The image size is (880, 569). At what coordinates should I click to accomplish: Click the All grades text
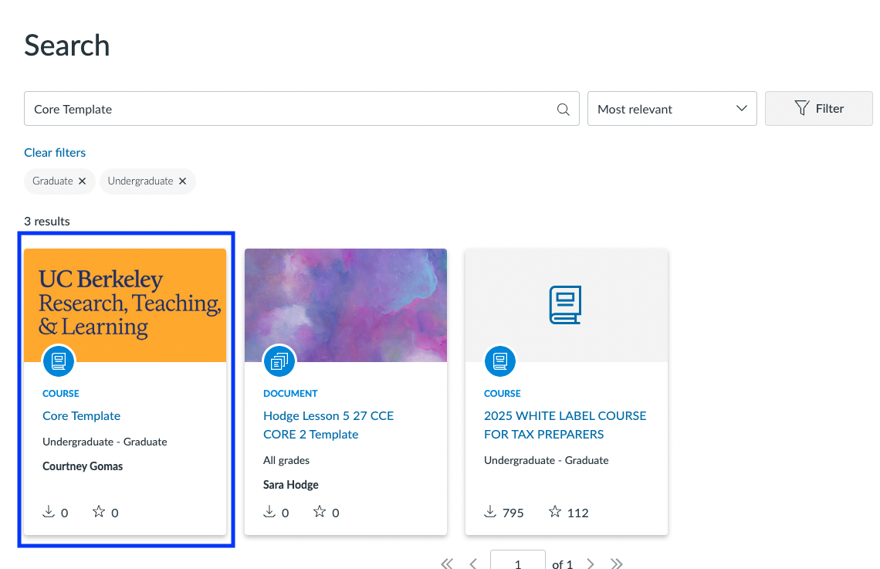pyautogui.click(x=286, y=461)
